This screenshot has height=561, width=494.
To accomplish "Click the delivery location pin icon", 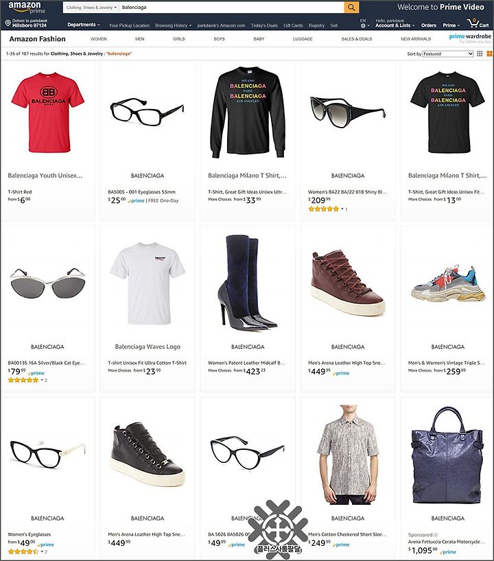I will [8, 23].
